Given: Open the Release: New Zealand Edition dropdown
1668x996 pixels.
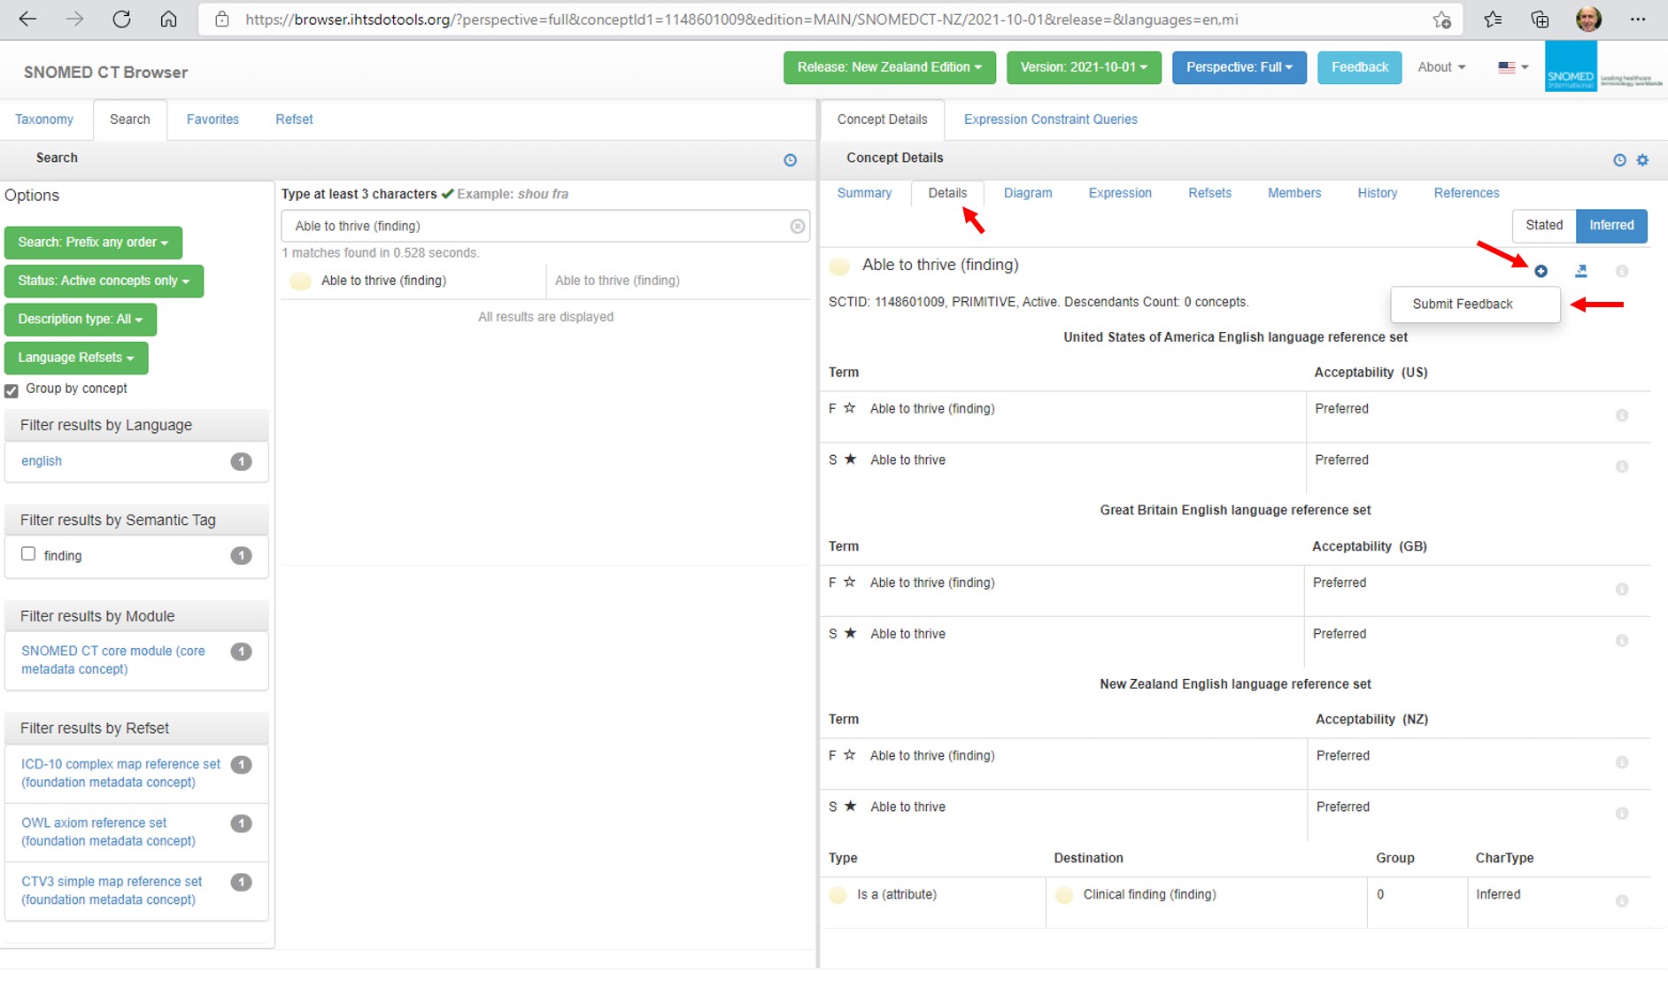Looking at the screenshot, I should [x=889, y=67].
